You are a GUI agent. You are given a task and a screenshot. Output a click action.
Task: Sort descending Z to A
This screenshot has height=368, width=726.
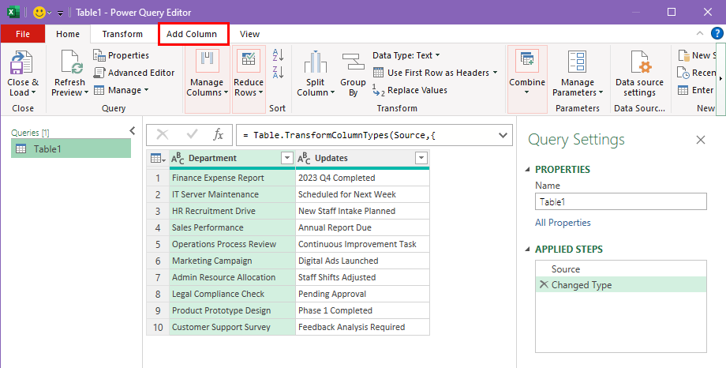278,73
